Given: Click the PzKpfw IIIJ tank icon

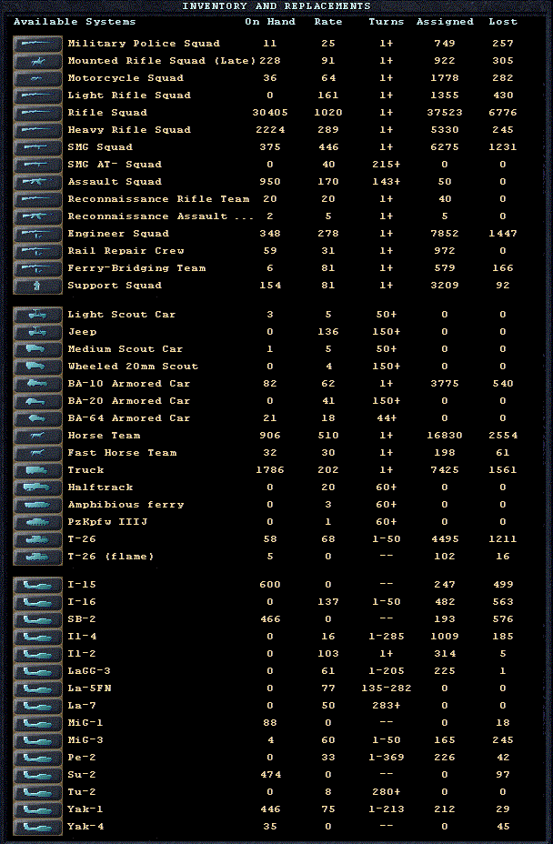Looking at the screenshot, I should click(x=37, y=522).
